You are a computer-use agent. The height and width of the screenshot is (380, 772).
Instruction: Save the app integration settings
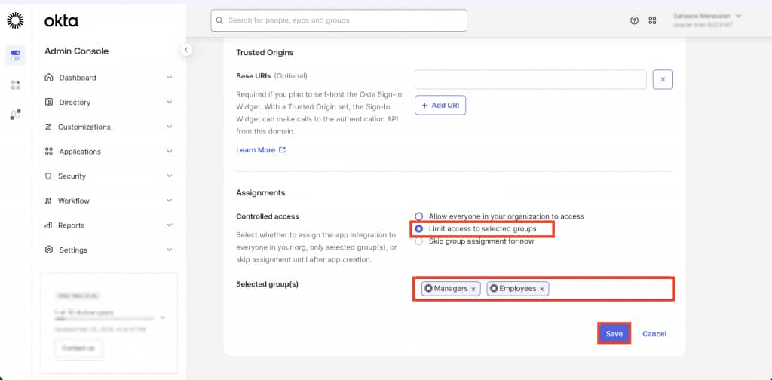614,334
